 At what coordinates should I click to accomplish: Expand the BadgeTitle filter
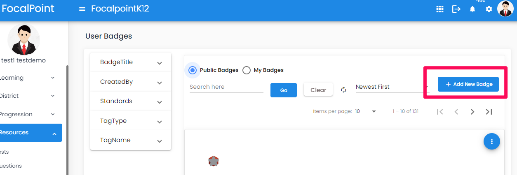pyautogui.click(x=131, y=62)
